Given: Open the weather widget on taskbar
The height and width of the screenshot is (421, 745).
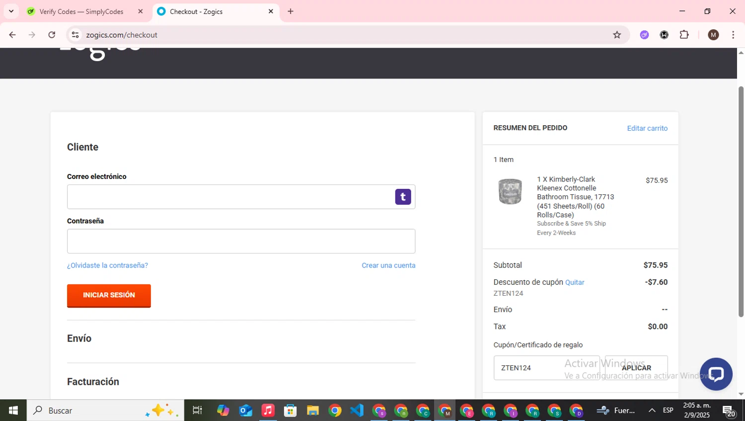Looking at the screenshot, I should pyautogui.click(x=616, y=411).
